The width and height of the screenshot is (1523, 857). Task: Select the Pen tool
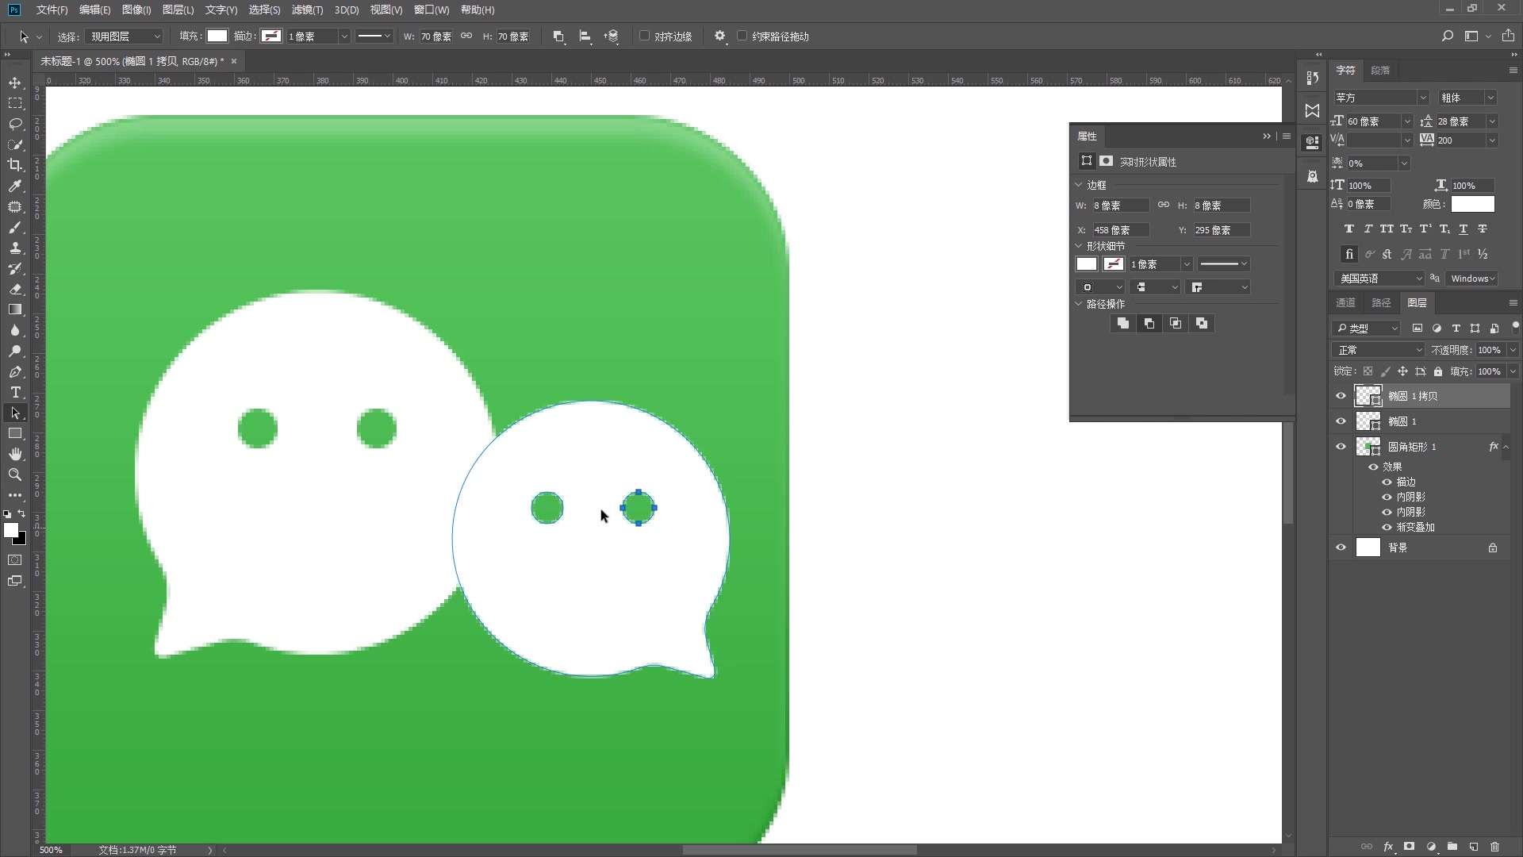coord(15,371)
